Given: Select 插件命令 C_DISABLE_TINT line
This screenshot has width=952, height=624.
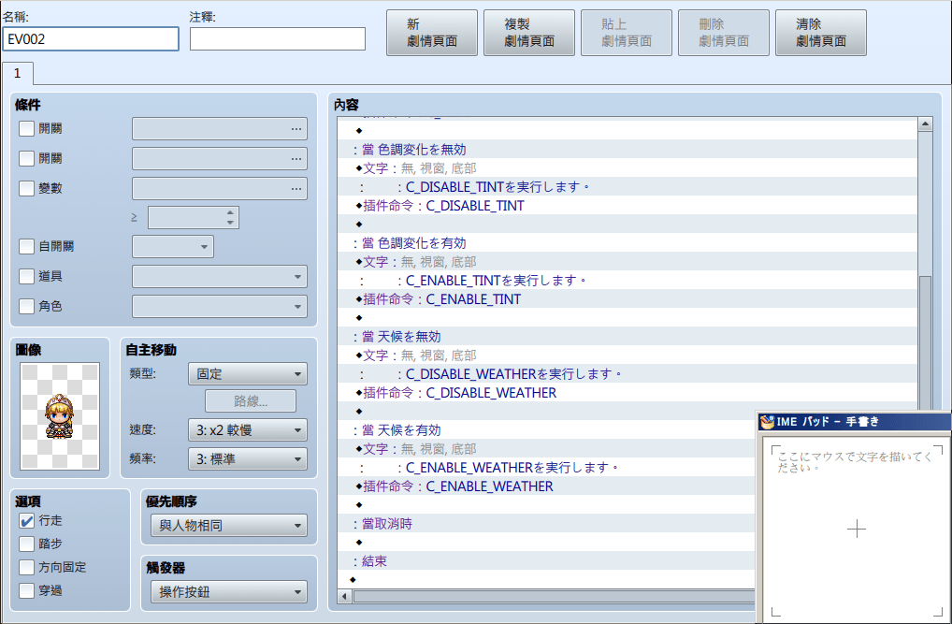Looking at the screenshot, I should pyautogui.click(x=627, y=206).
